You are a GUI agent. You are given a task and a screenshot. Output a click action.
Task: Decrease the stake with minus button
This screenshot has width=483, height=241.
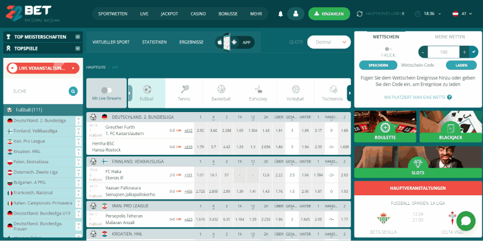point(423,52)
